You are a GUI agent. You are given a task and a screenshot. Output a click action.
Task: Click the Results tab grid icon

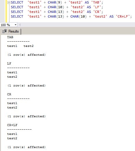coord(4,31)
